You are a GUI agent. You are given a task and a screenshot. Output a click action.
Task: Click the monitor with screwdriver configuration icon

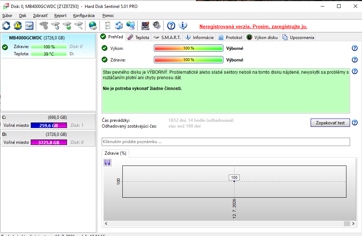pos(145,26)
